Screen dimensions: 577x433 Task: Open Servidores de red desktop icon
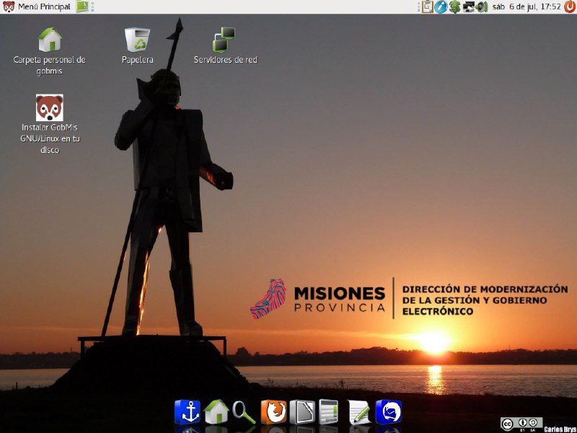[x=225, y=40]
